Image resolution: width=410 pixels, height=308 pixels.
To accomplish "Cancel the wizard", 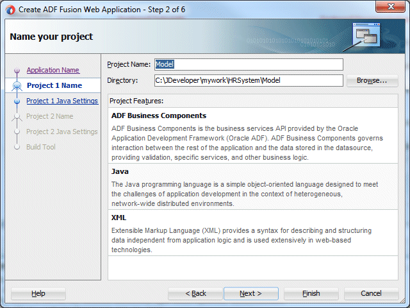I will point(372,293).
